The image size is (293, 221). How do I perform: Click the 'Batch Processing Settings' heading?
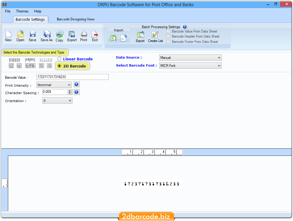tap(161, 27)
